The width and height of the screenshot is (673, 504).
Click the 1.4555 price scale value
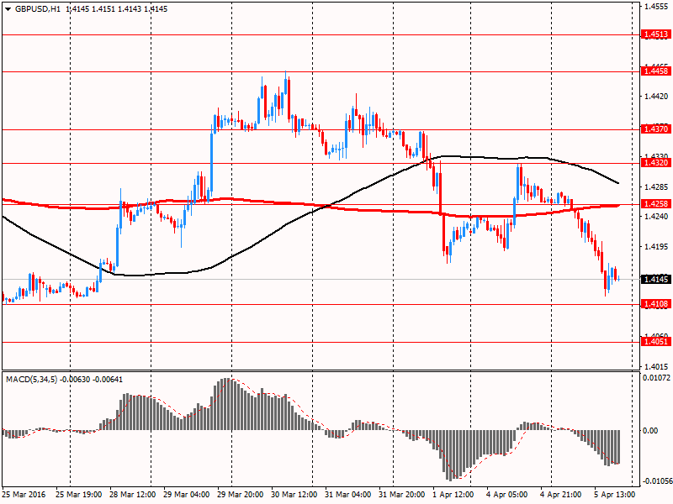(657, 7)
